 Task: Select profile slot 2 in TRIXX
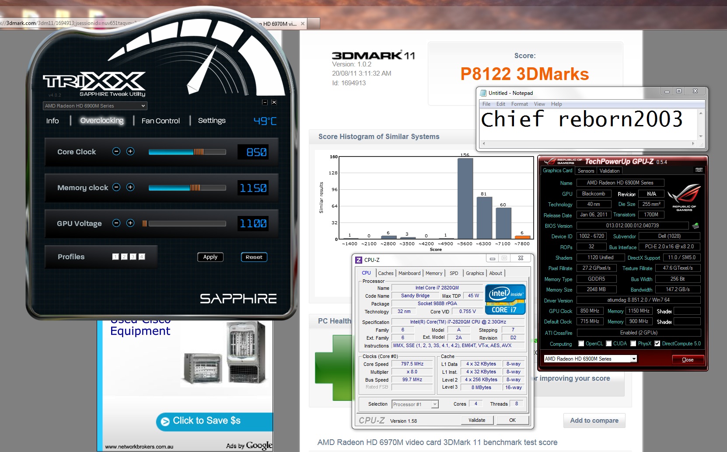pos(124,257)
